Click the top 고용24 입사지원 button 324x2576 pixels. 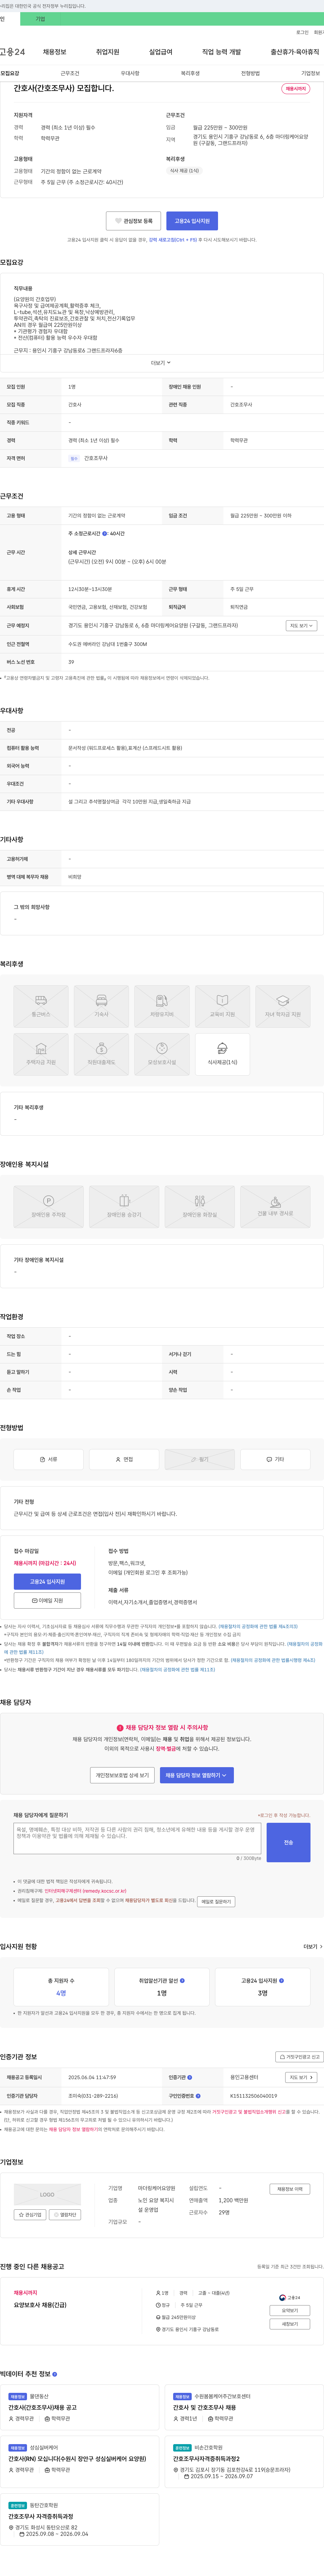(192, 221)
